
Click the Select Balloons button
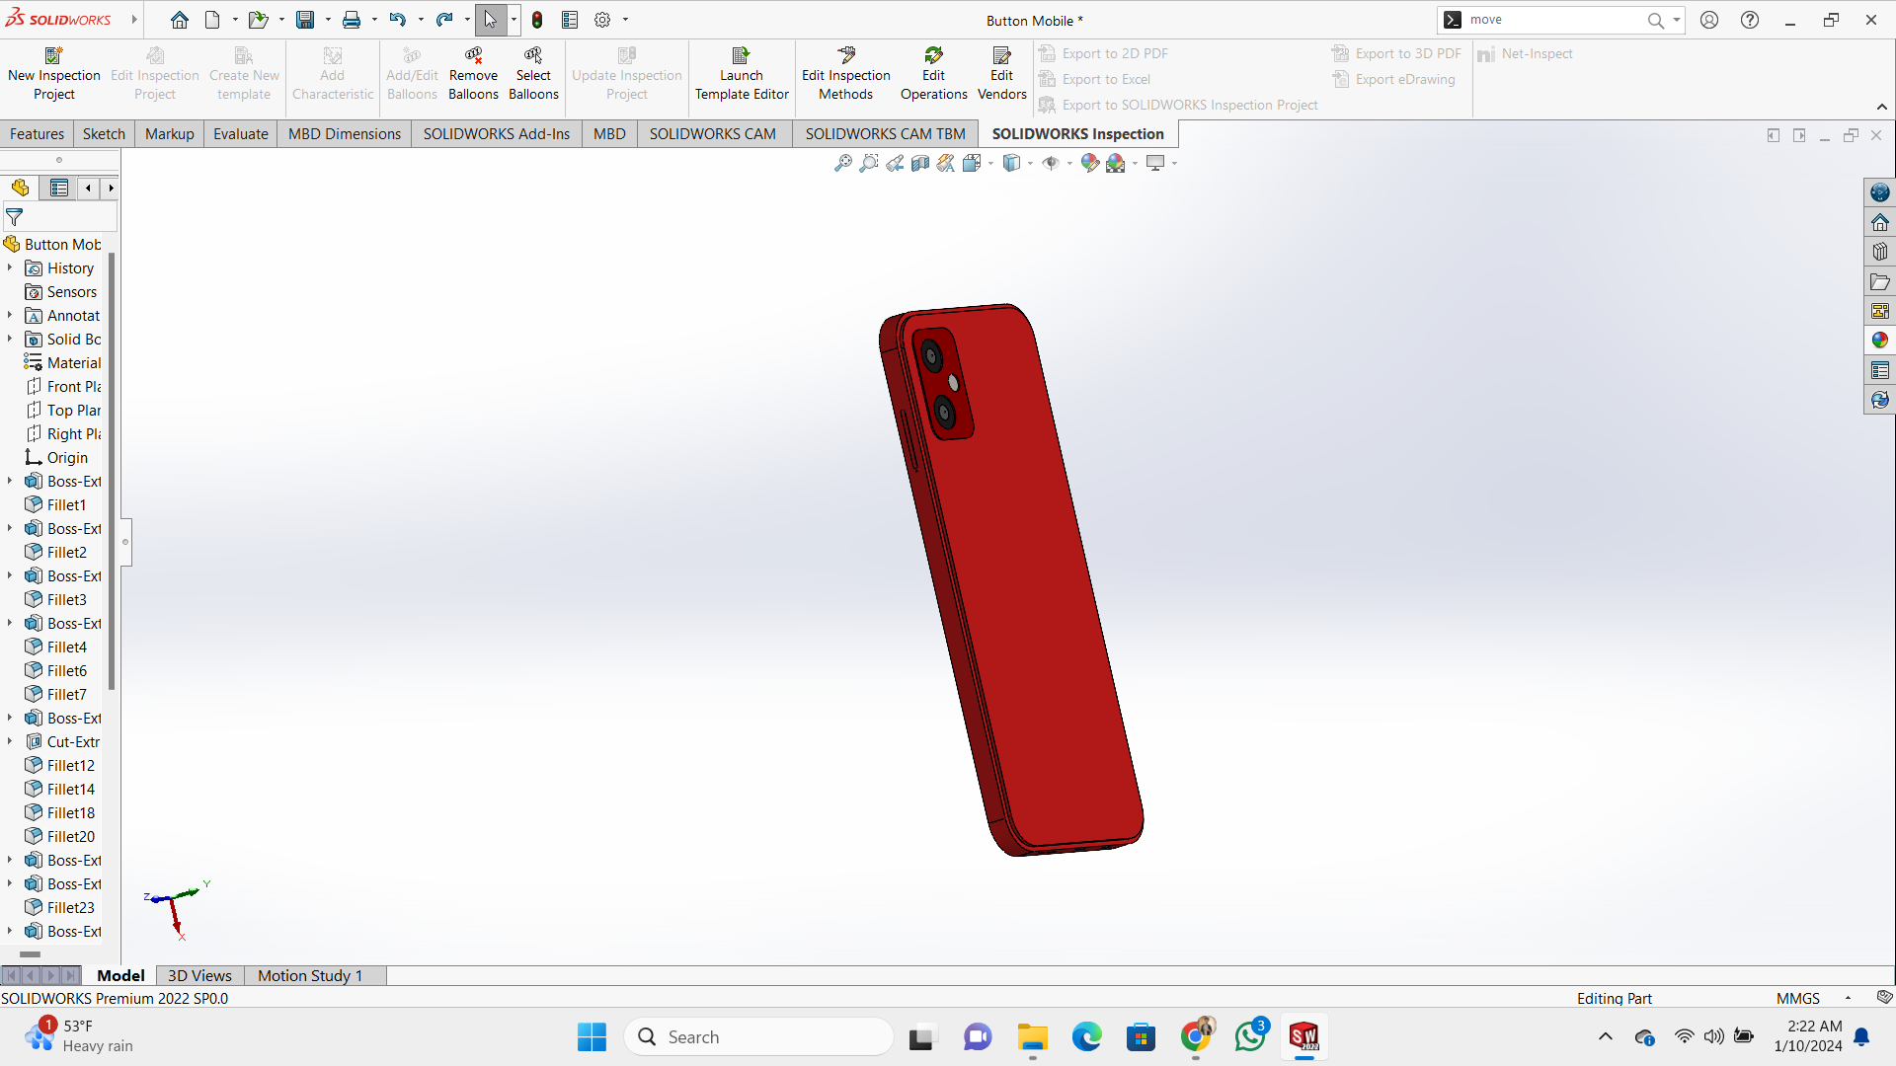pyautogui.click(x=533, y=74)
